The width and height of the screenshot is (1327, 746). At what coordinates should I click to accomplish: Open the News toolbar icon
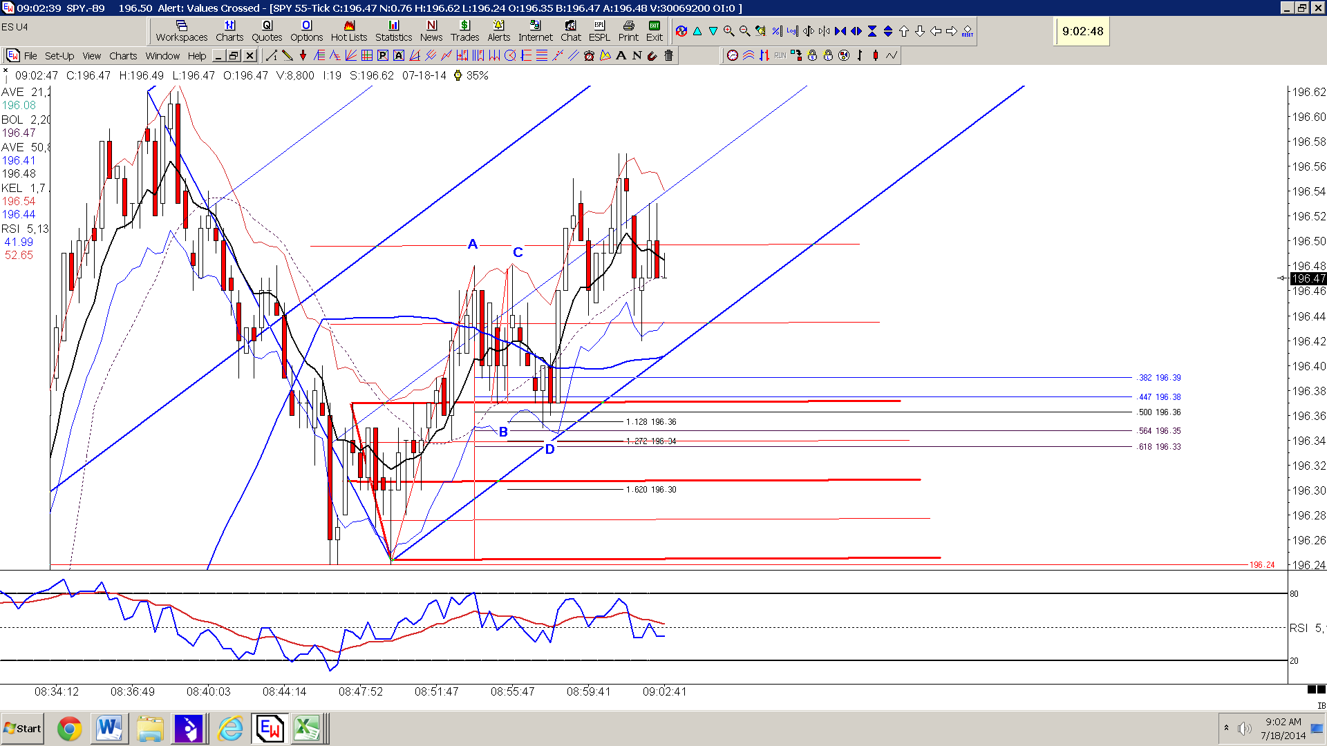tap(431, 31)
